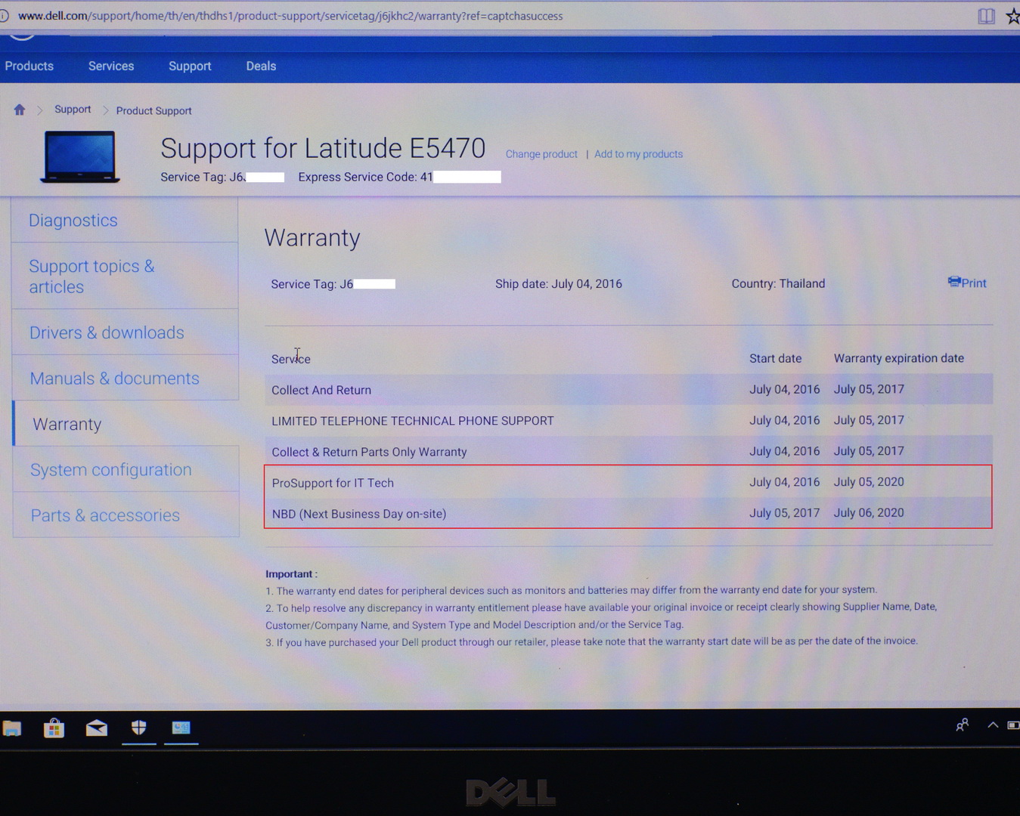The width and height of the screenshot is (1020, 816).
Task: Show hidden system tray icons chevron
Action: point(993,725)
